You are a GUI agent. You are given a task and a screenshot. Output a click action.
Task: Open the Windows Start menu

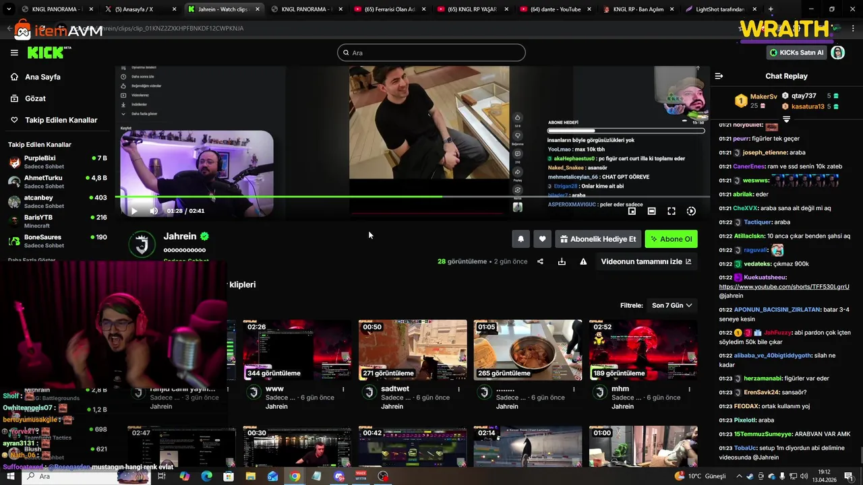click(x=10, y=476)
